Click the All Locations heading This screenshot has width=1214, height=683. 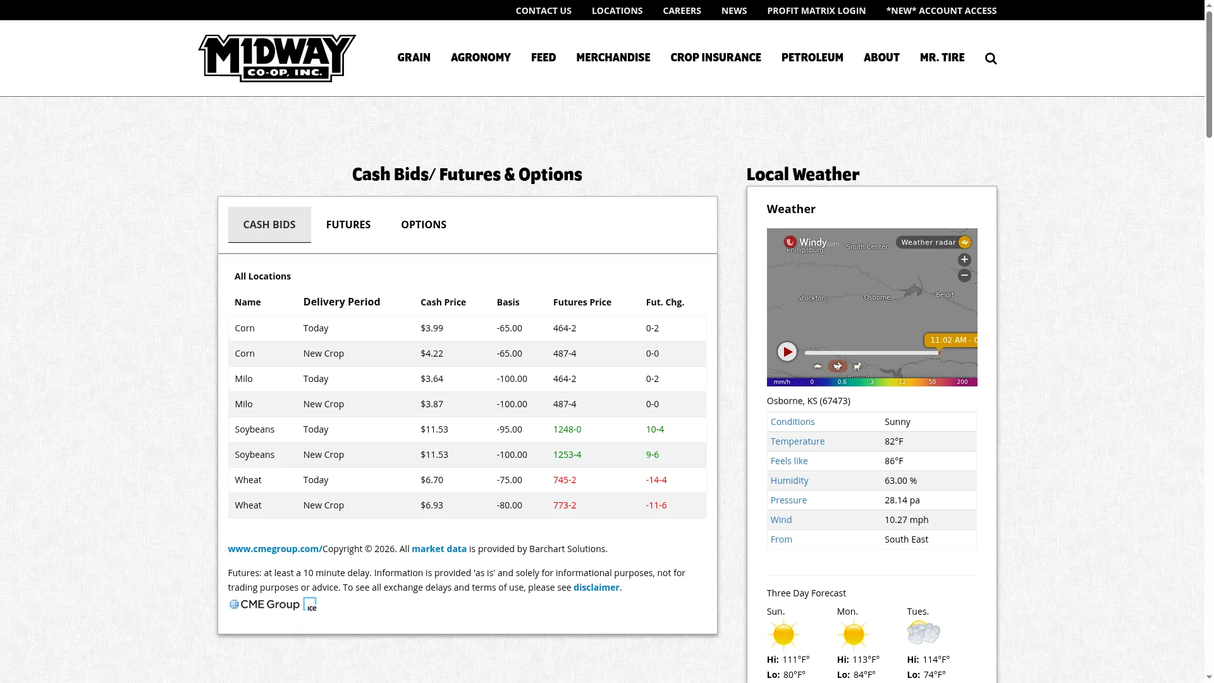[262, 276]
